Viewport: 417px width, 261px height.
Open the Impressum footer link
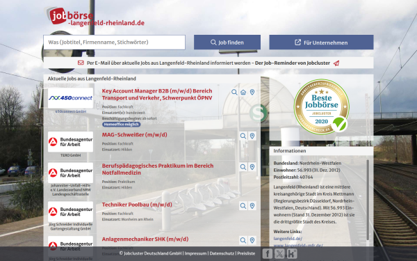[x=195, y=253]
